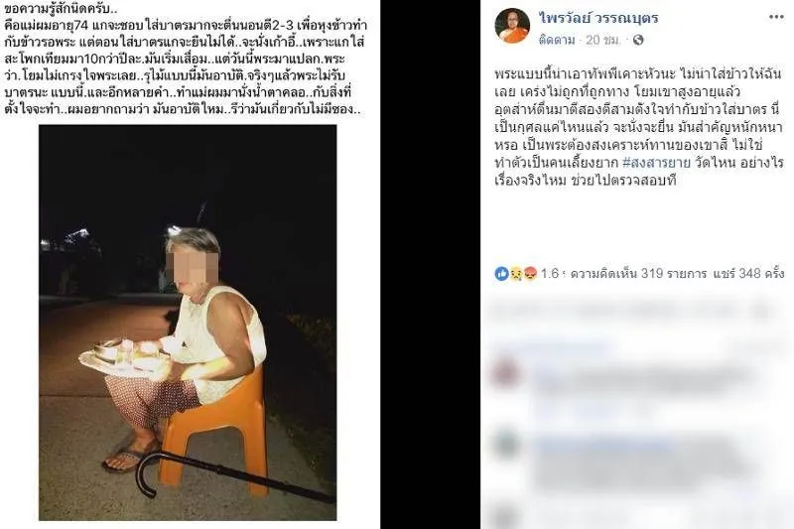
Task: Open the photo of woman on orange chair
Action: pyautogui.click(x=188, y=323)
